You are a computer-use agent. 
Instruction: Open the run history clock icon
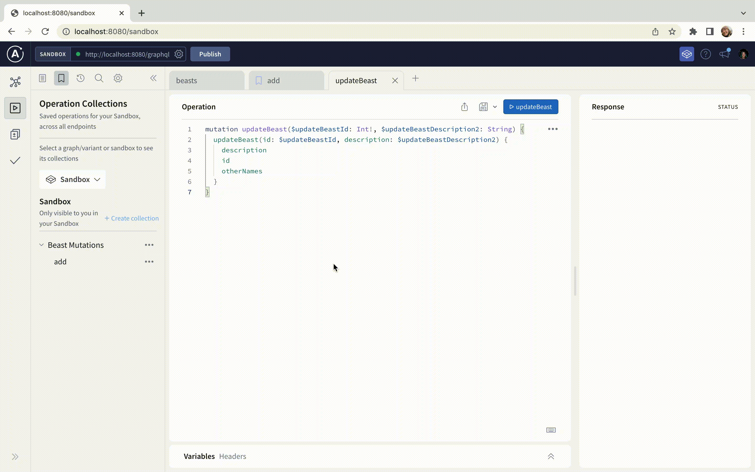(x=80, y=78)
